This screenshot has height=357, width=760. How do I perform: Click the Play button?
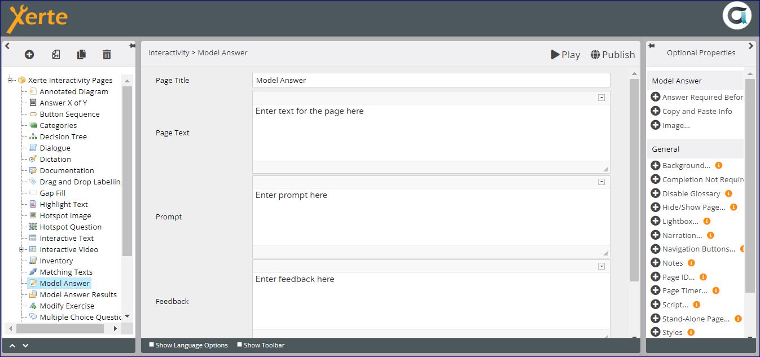(x=565, y=55)
